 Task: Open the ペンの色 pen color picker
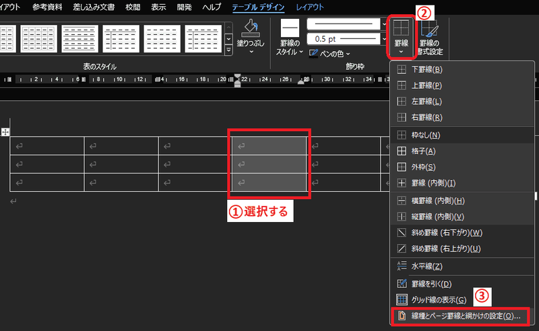[329, 54]
